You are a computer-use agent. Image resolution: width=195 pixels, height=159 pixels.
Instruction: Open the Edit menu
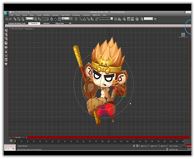click(12, 15)
